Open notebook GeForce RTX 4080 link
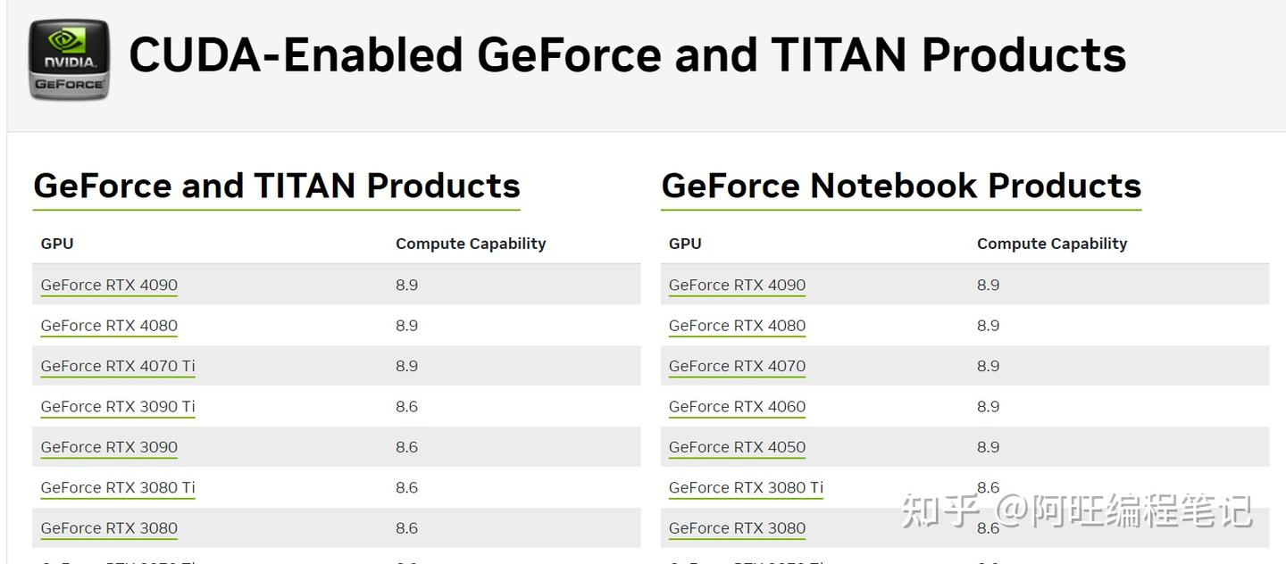The image size is (1286, 564). coord(737,326)
